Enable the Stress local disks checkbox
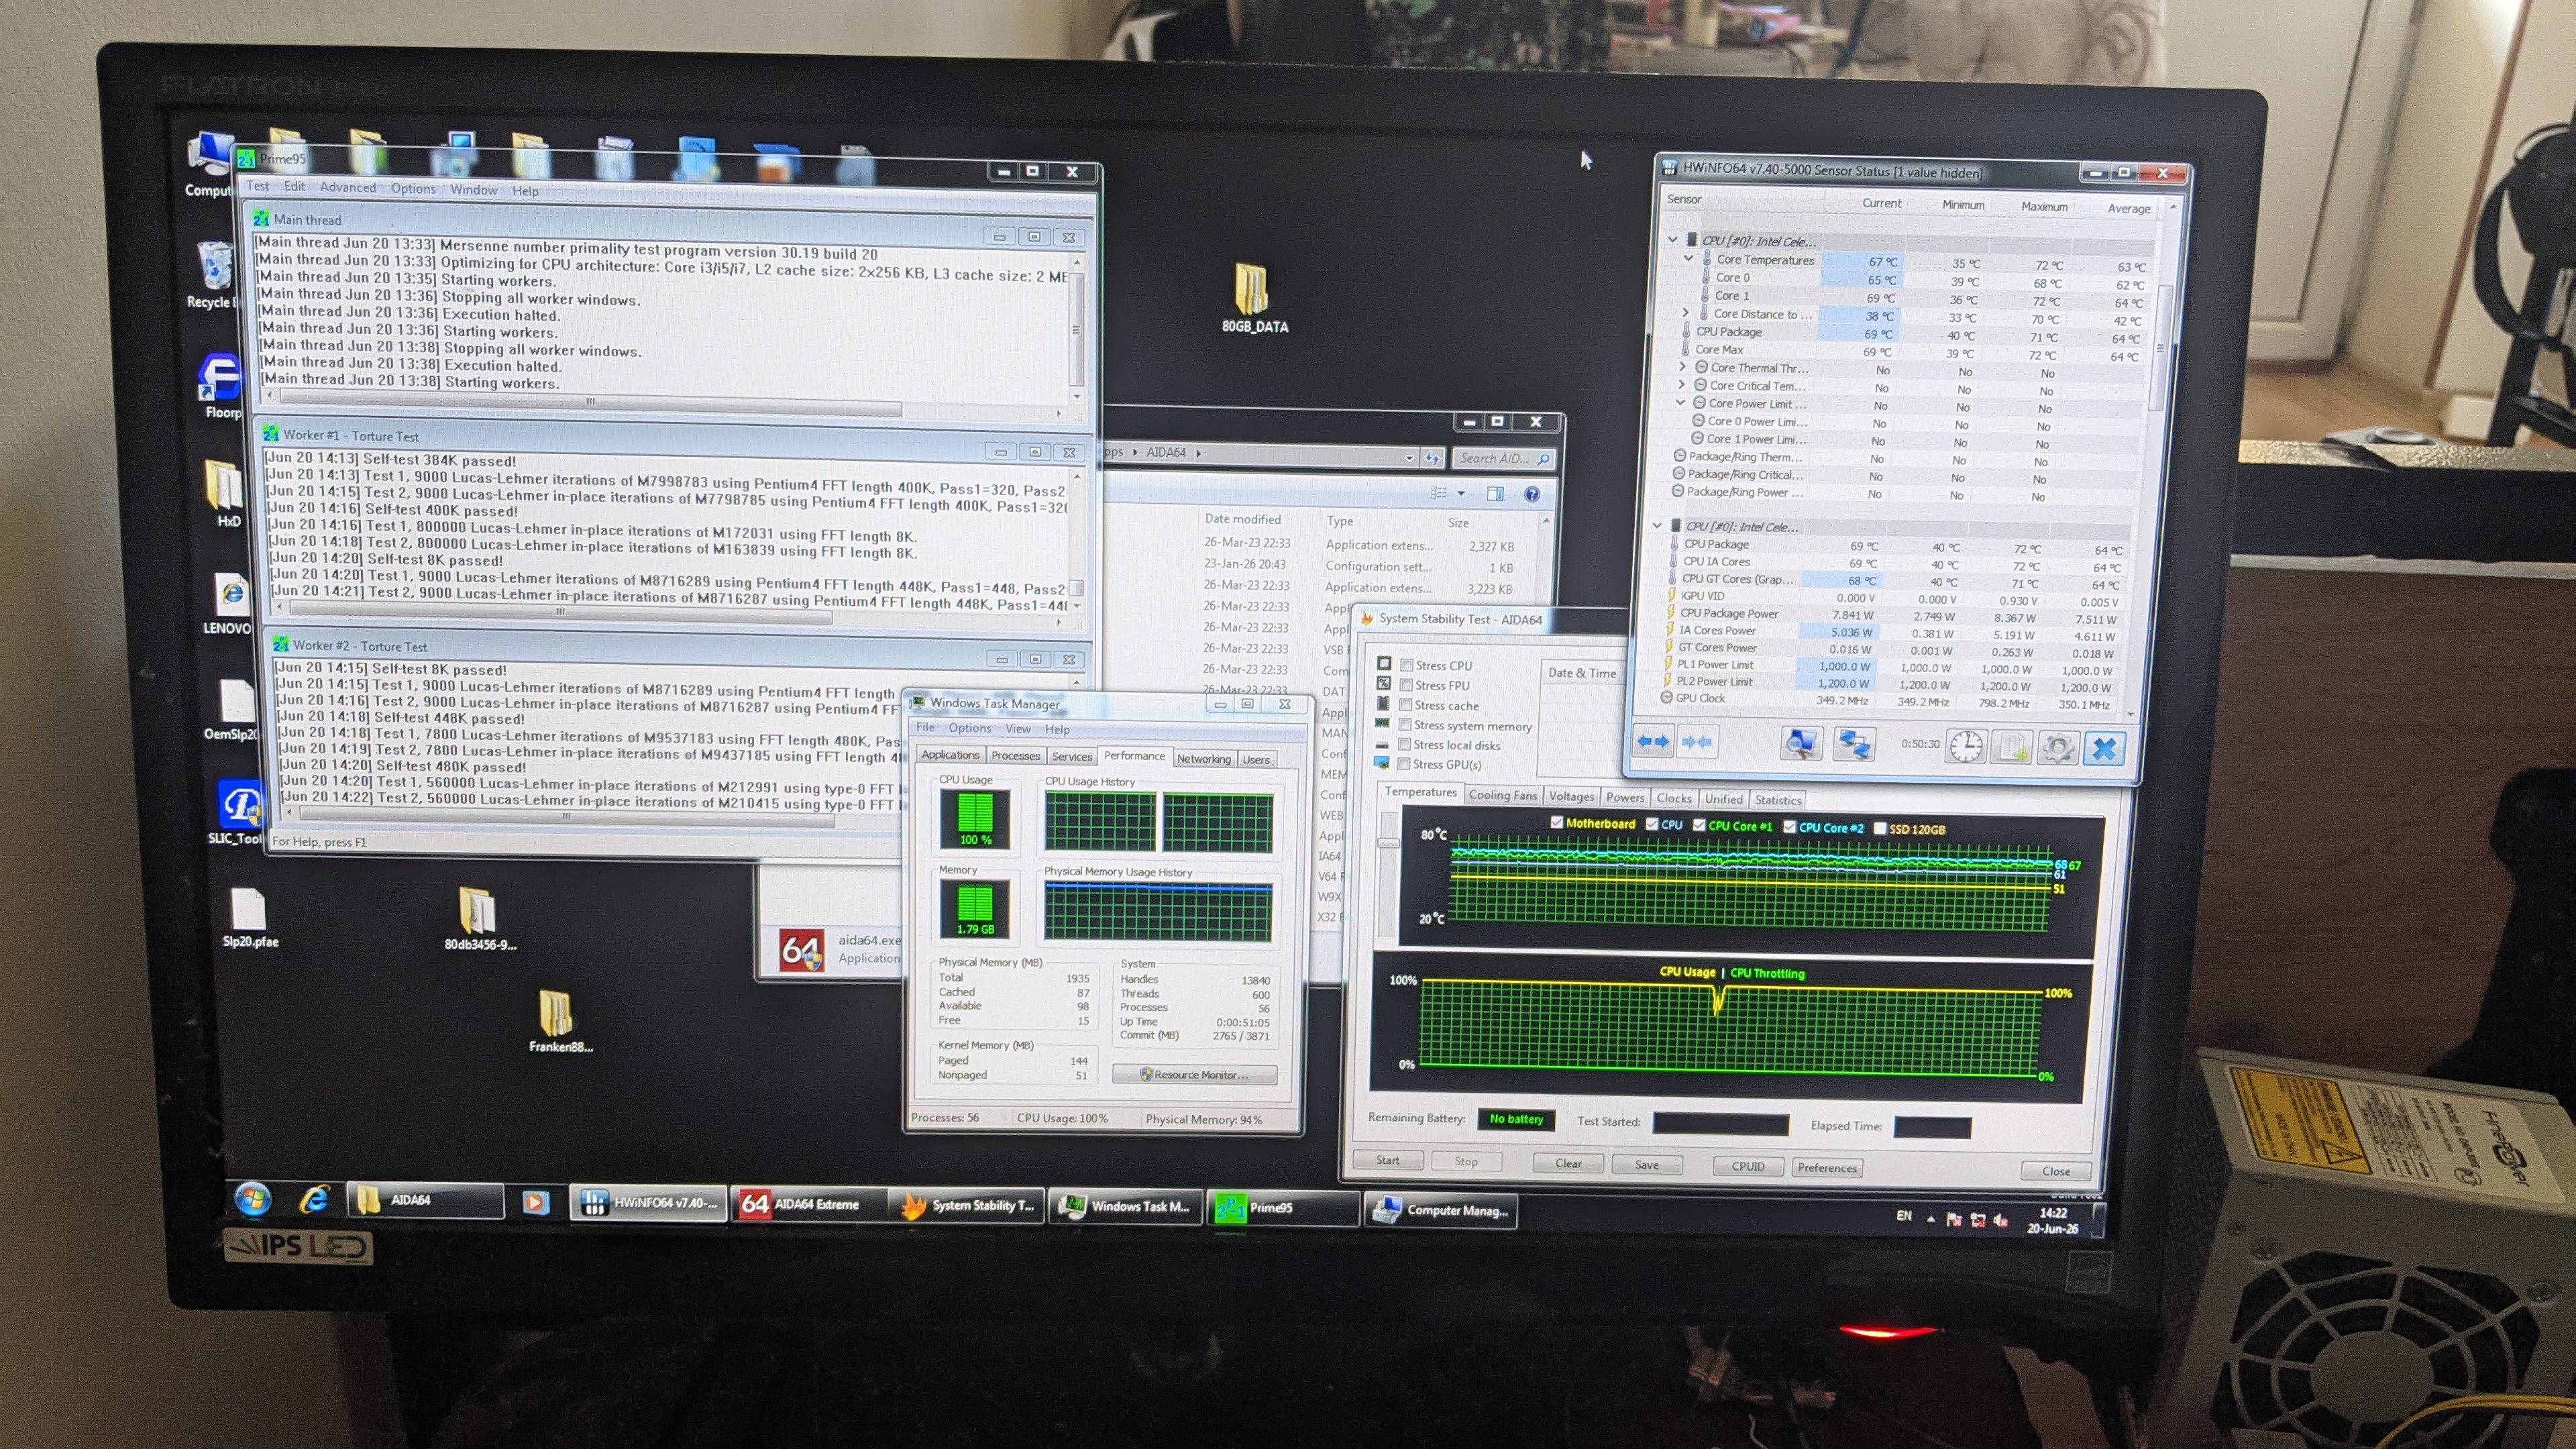 click(1405, 745)
